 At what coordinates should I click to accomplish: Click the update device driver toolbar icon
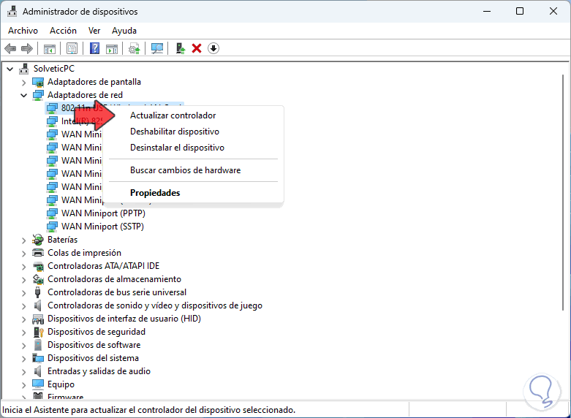(x=181, y=48)
